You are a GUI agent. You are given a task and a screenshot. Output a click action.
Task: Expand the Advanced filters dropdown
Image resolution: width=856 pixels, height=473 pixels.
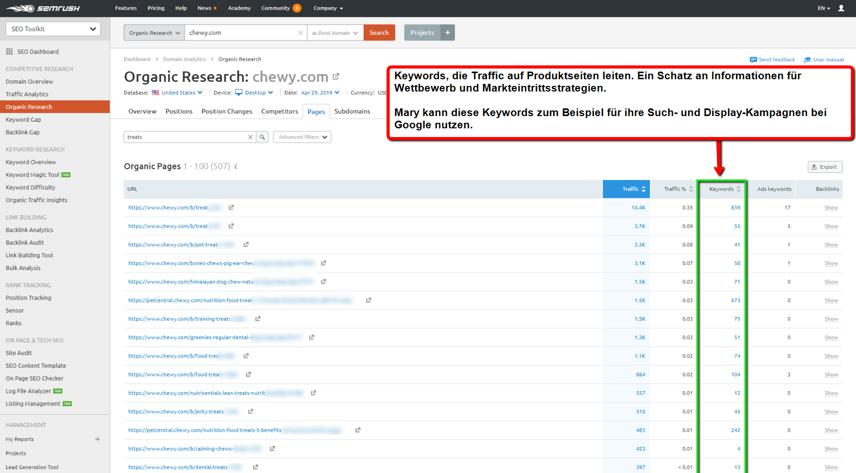tap(302, 137)
